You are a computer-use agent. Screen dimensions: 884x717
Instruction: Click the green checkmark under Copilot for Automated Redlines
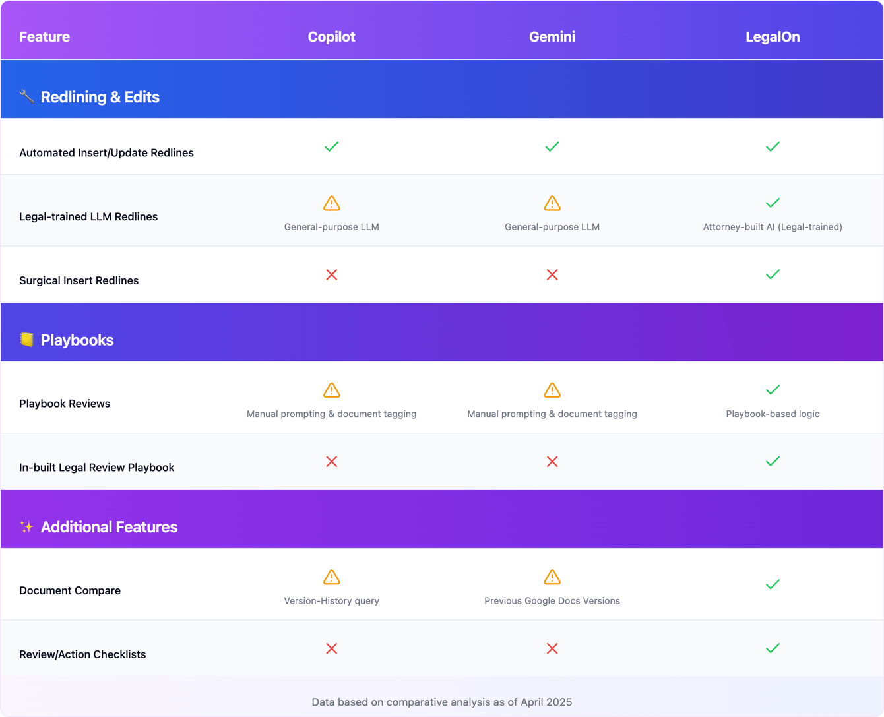pyautogui.click(x=331, y=146)
